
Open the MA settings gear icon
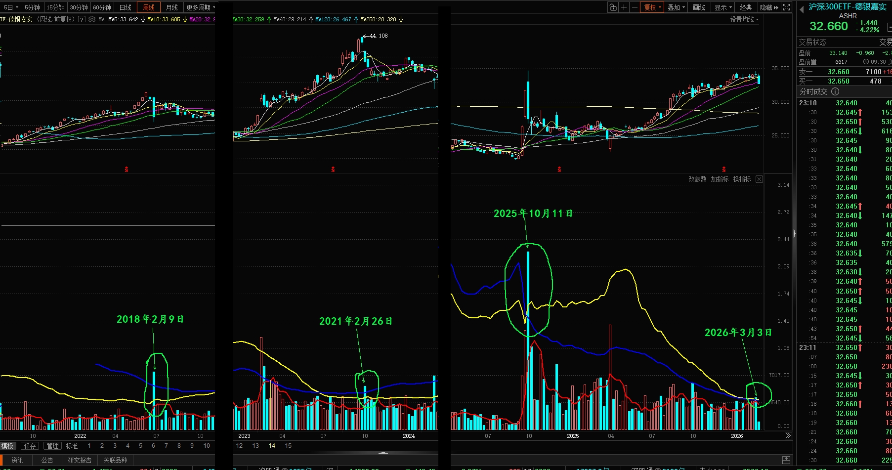coord(91,19)
